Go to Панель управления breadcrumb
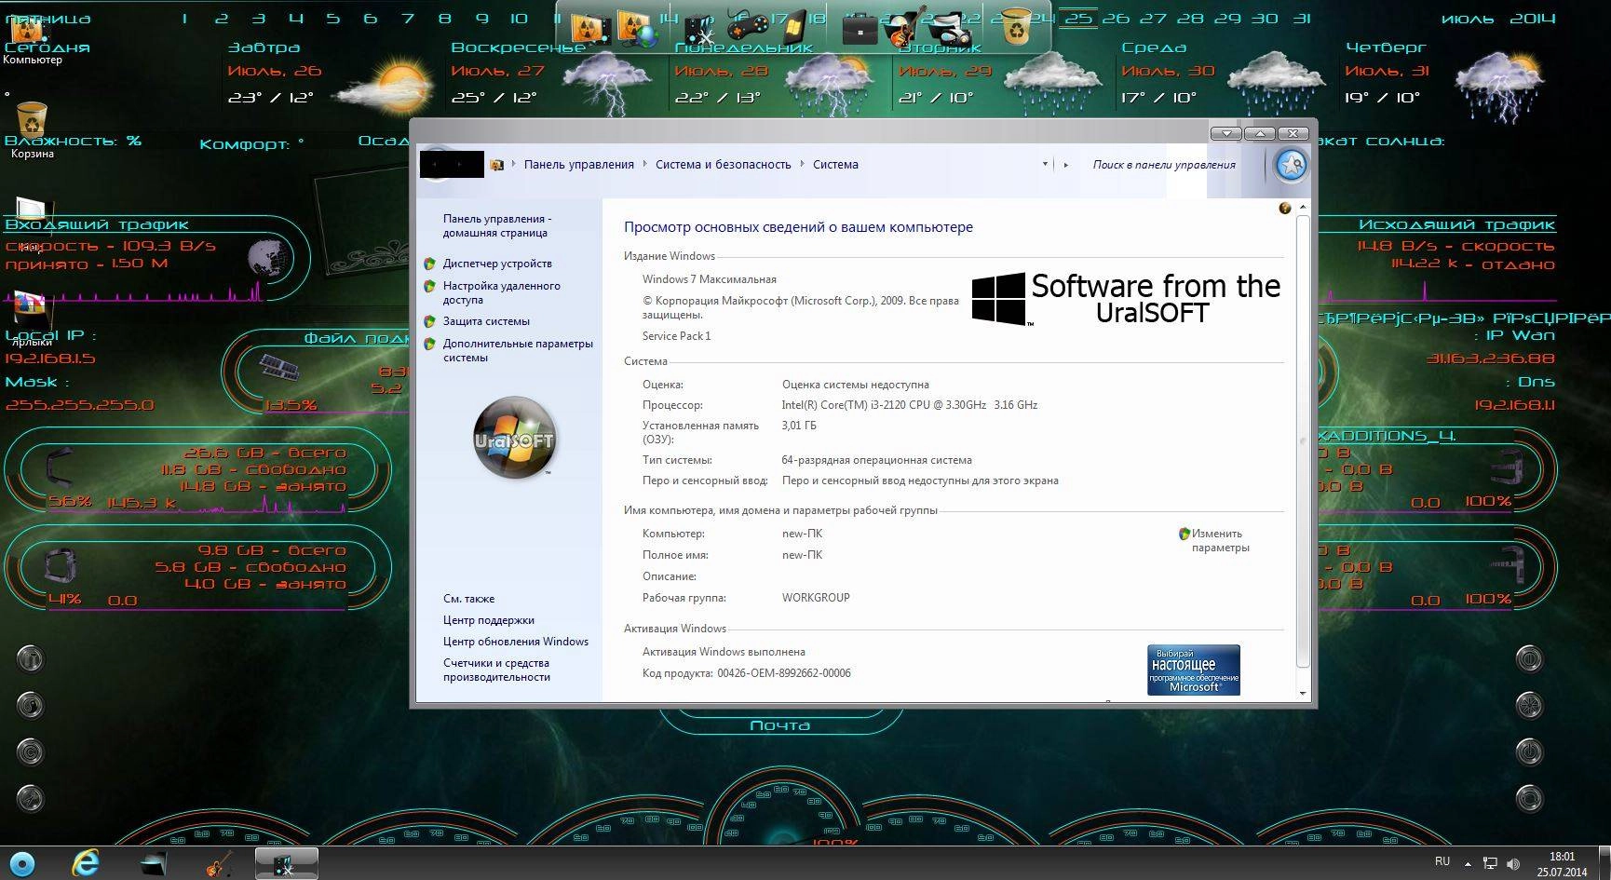The height and width of the screenshot is (880, 1611). [578, 165]
